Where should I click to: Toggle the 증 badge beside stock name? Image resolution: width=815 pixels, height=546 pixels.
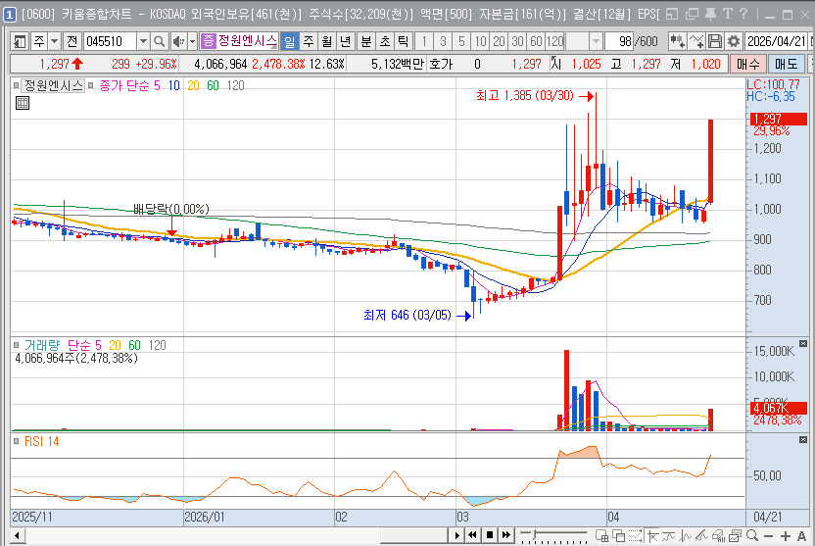(208, 41)
